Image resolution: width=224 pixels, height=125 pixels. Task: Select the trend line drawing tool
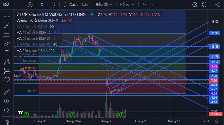(x=7, y=25)
